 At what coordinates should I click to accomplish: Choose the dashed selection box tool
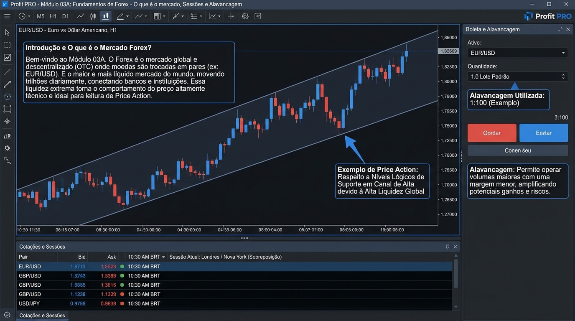[7, 45]
